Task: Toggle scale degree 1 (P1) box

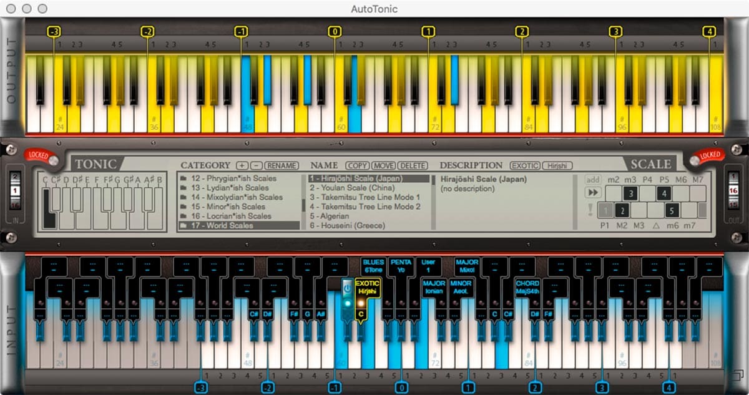Action: pyautogui.click(x=605, y=210)
